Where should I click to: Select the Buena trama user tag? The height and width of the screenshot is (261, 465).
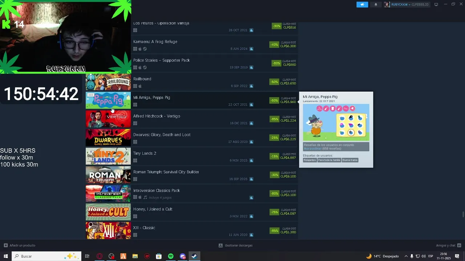pyautogui.click(x=350, y=160)
